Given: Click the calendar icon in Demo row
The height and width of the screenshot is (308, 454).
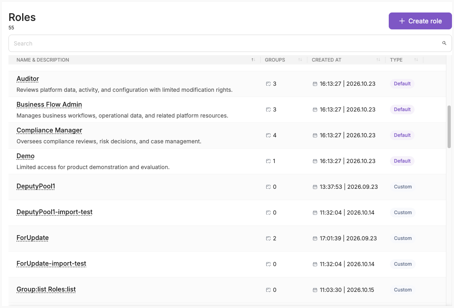Looking at the screenshot, I should (x=315, y=161).
